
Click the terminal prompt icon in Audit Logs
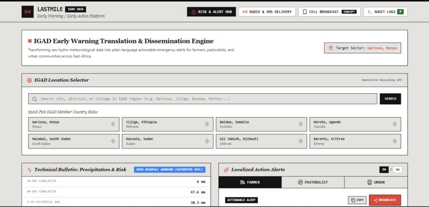369,12
